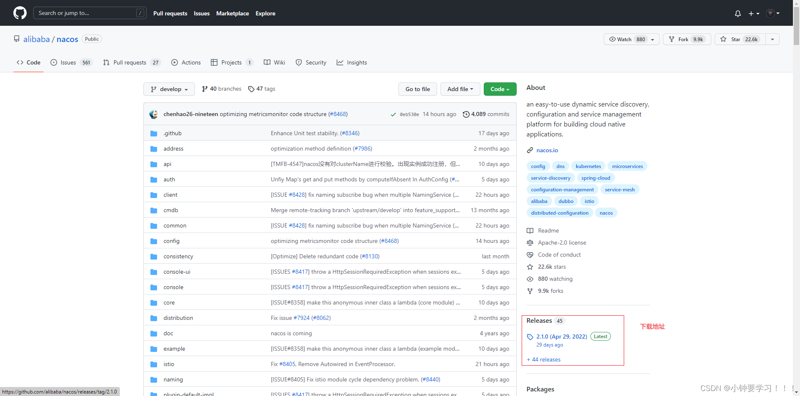Open the nacos.io website link
Image resolution: width=800 pixels, height=396 pixels.
click(547, 150)
